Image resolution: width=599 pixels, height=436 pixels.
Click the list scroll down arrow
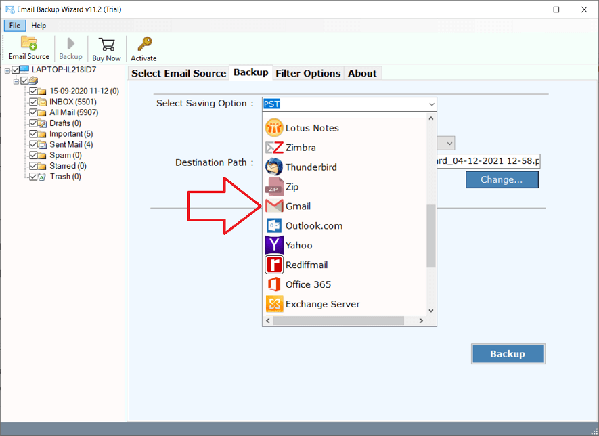(x=431, y=311)
